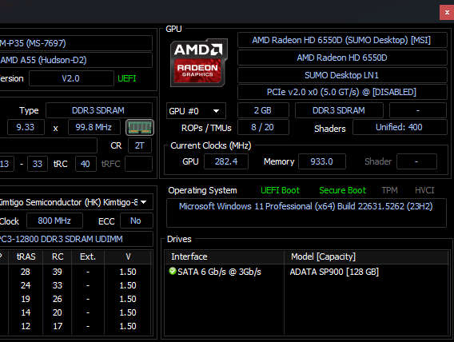Click the 9.33 memory multiplier value
454x342 pixels.
point(26,127)
